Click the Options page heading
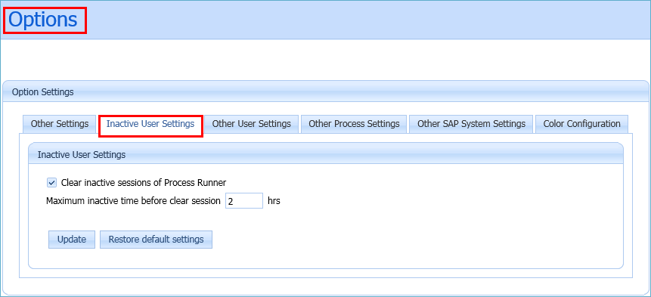The height and width of the screenshot is (297, 651). [x=43, y=20]
